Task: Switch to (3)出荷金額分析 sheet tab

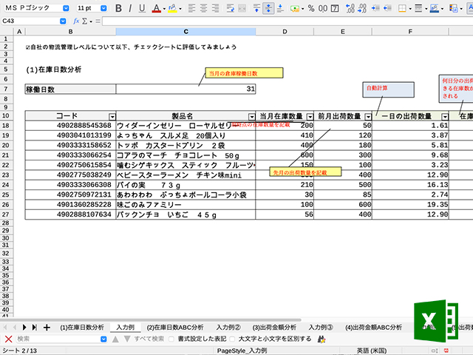Action: tap(274, 327)
